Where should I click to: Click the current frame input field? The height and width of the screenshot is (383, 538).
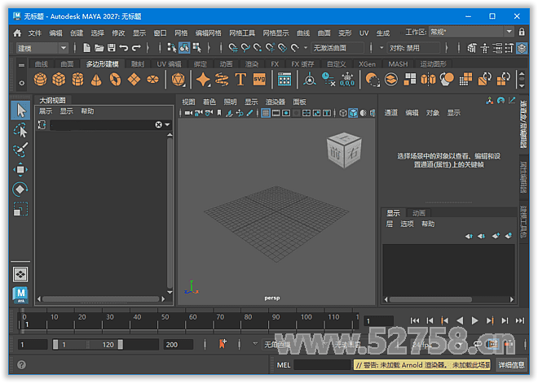point(378,321)
